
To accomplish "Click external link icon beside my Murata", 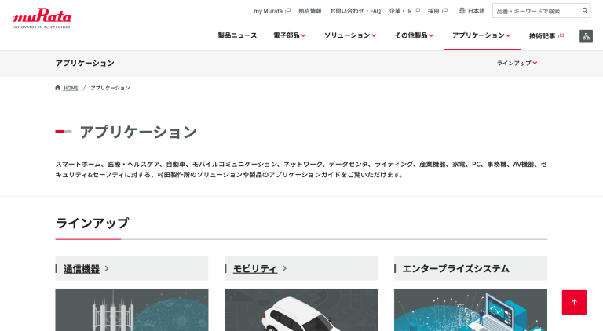I will (287, 11).
